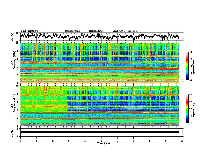Click the "5" tick on ch.3(V) axis
Screen dimensions: 205x158
pos(18,129)
